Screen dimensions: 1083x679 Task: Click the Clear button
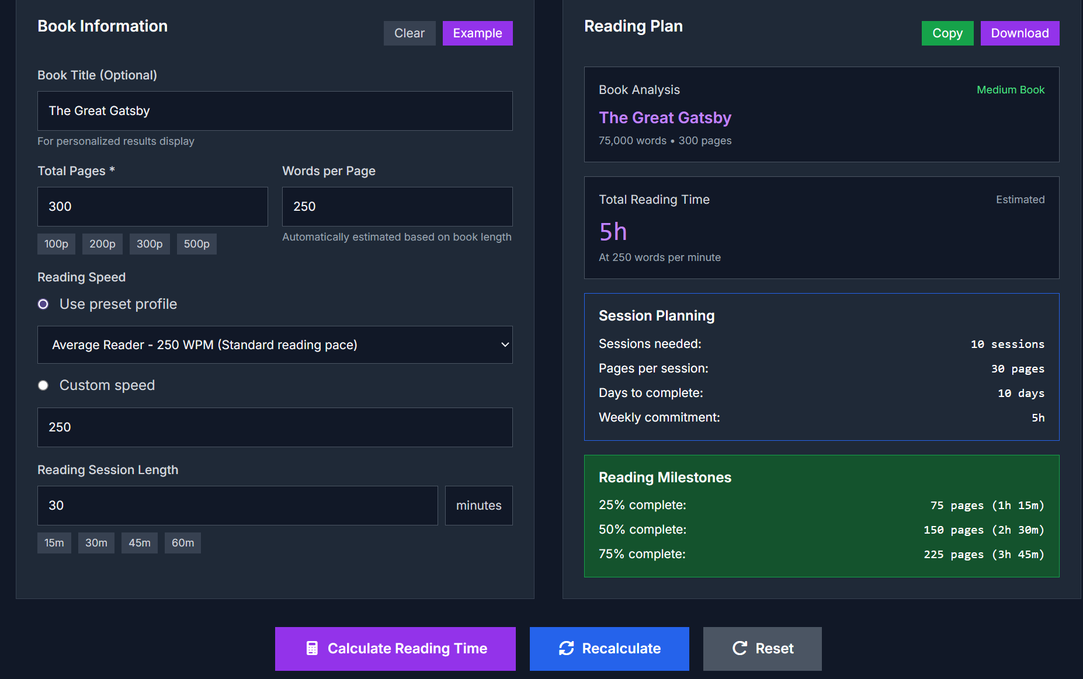(409, 33)
